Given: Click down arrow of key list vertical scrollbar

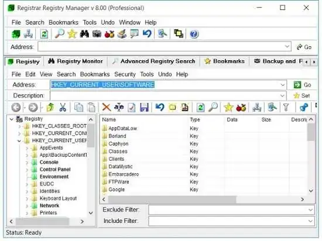Looking at the screenshot, I should coord(311,190).
